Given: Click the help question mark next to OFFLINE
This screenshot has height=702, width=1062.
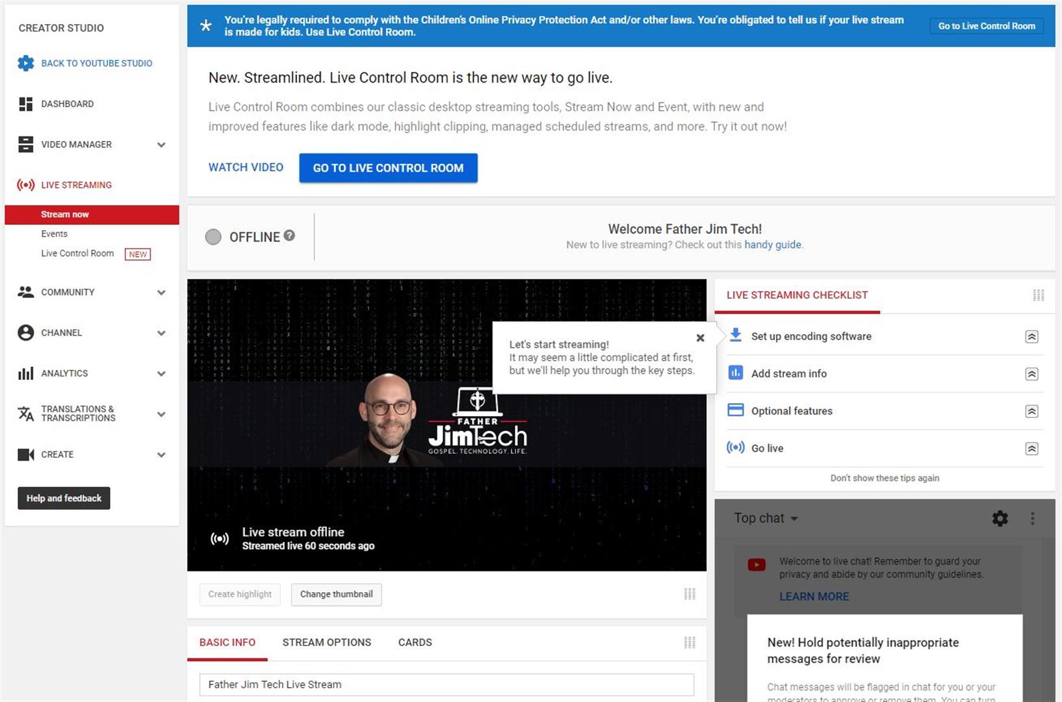Looking at the screenshot, I should point(289,235).
